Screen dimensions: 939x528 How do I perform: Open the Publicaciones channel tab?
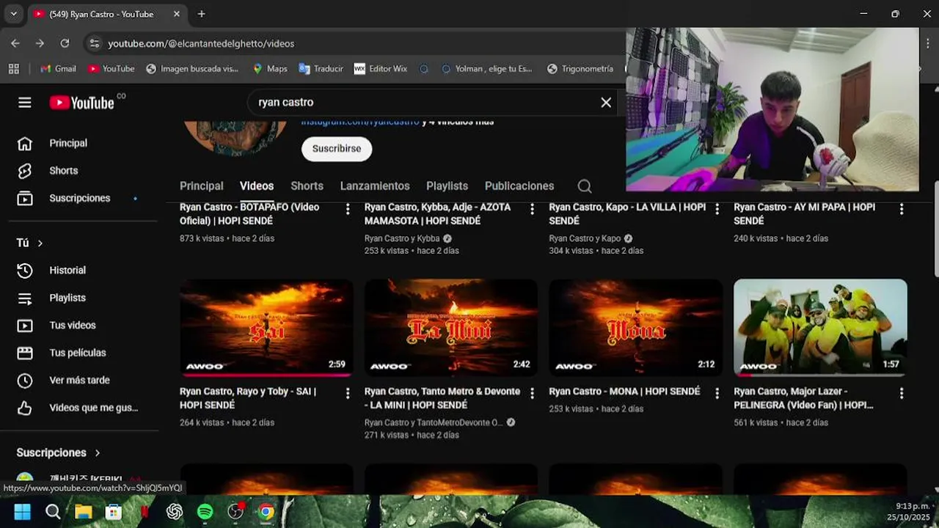[x=519, y=186]
